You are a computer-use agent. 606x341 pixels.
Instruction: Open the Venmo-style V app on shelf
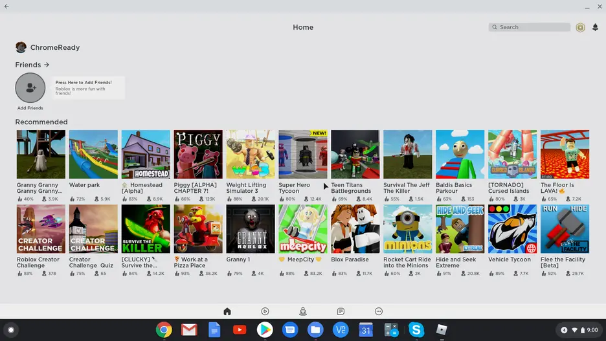click(341, 330)
